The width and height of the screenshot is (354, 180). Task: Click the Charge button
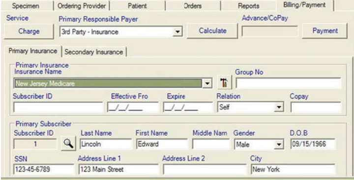(29, 31)
